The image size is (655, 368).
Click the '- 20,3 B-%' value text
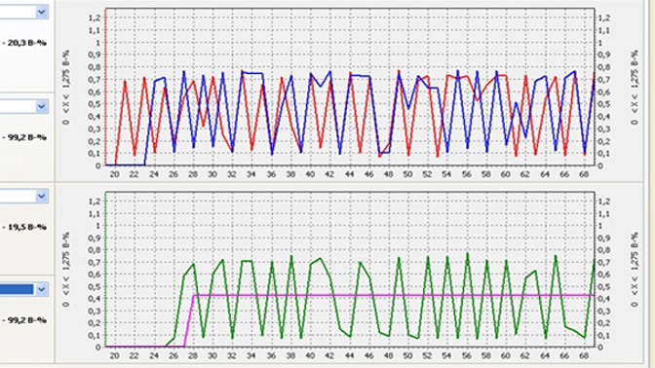click(x=24, y=43)
